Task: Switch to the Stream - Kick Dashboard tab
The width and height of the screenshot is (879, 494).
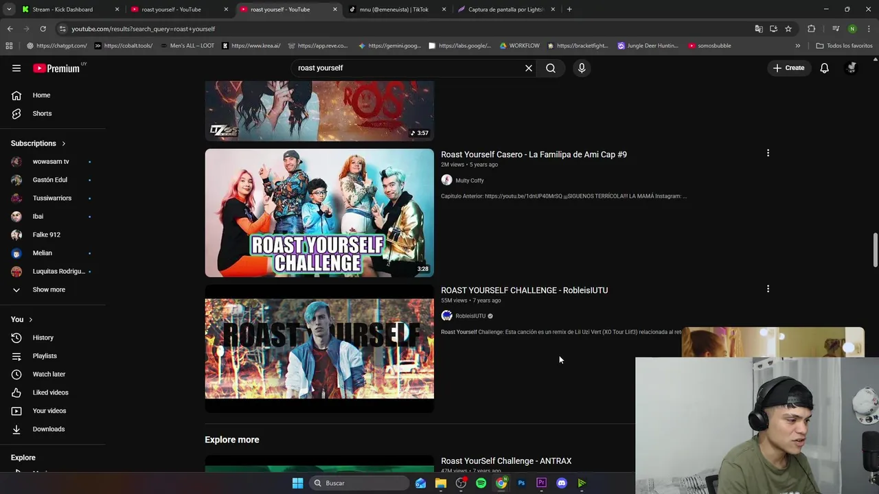Action: pyautogui.click(x=69, y=10)
